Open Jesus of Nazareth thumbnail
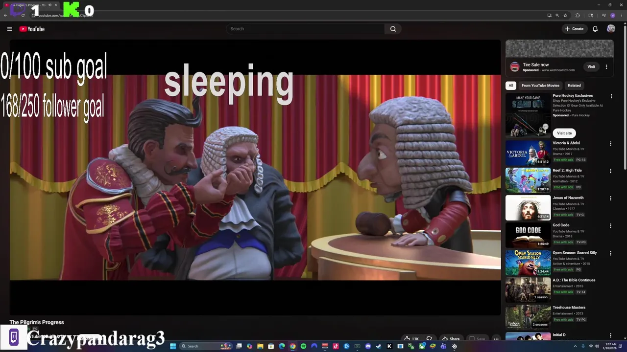627x352 pixels. [x=528, y=208]
